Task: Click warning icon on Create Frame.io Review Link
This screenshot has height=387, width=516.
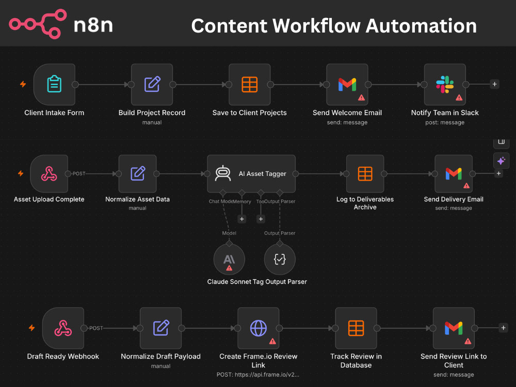Action: click(272, 341)
